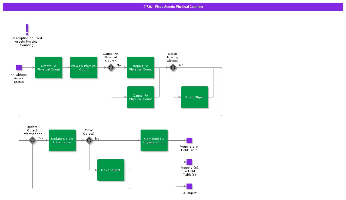The image size is (346, 200).
Task: Click the FA Object, Active Status label
Action: (19, 78)
